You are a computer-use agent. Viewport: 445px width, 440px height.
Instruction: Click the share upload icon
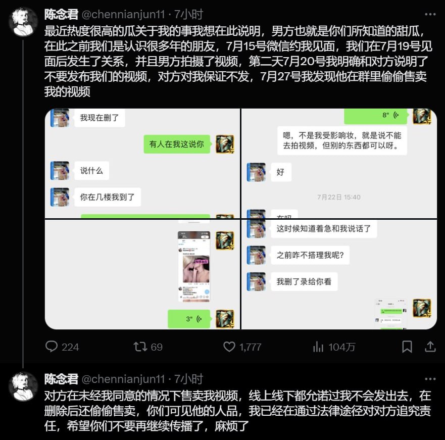point(430,347)
